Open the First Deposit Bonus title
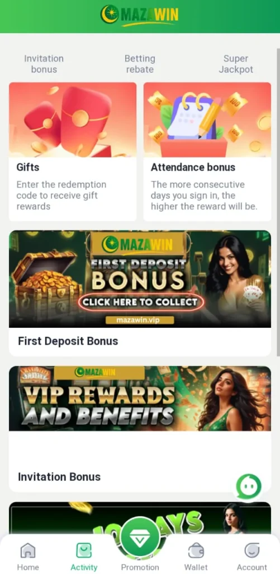280x574 pixels. [68, 341]
